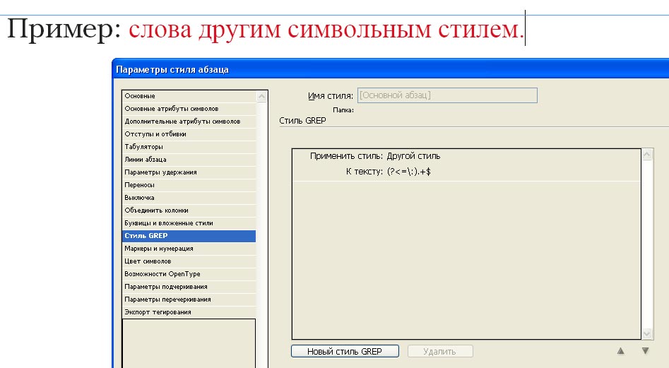Image resolution: width=669 pixels, height=368 pixels.
Task: Open Возможности OpenType settings
Action: tap(189, 274)
